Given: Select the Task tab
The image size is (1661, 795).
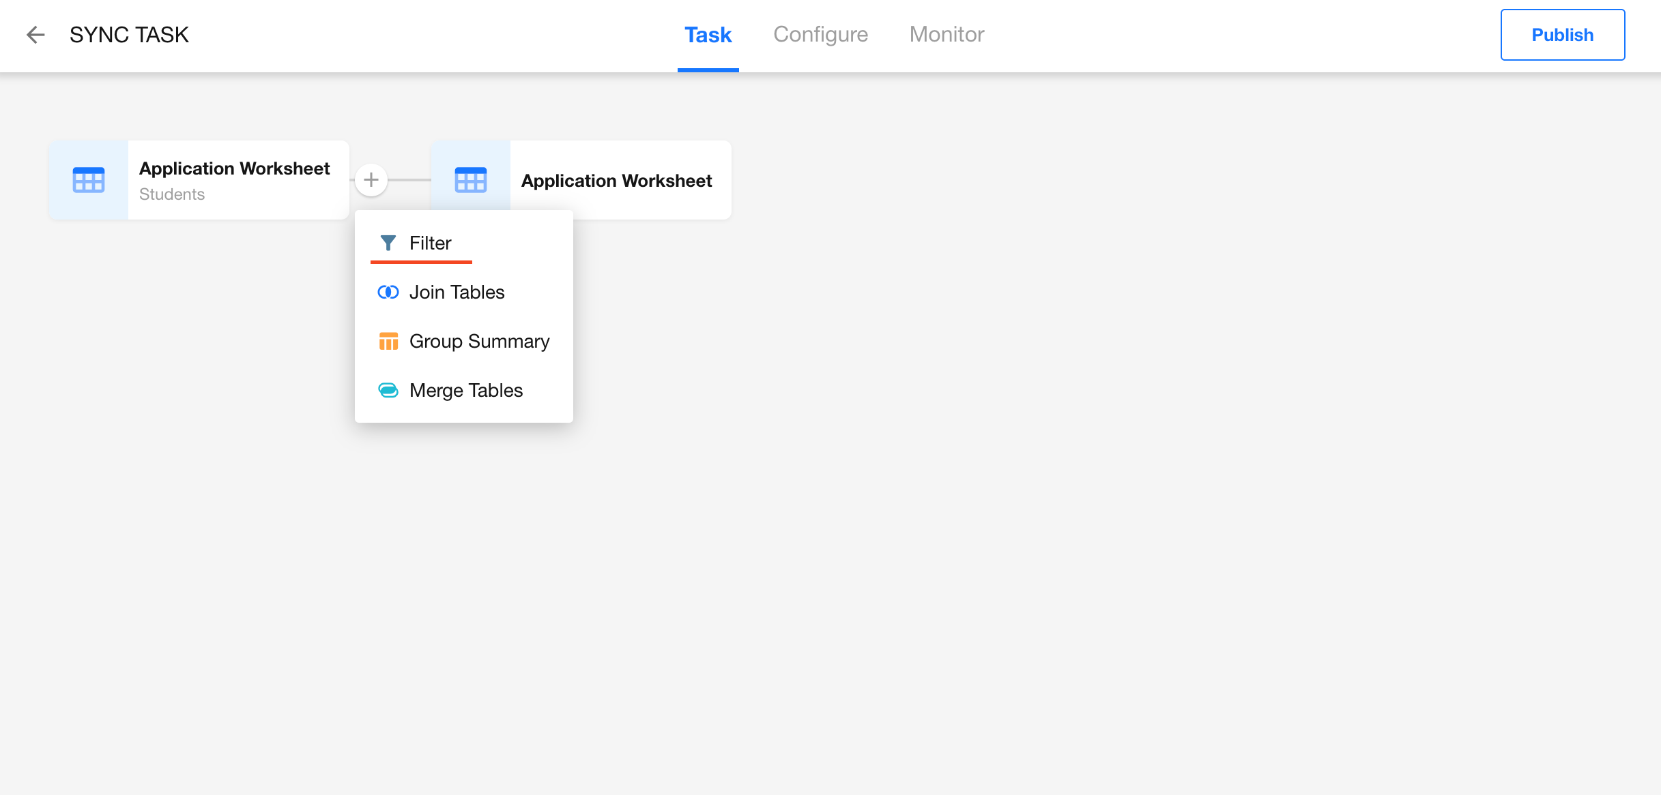Looking at the screenshot, I should (x=708, y=35).
